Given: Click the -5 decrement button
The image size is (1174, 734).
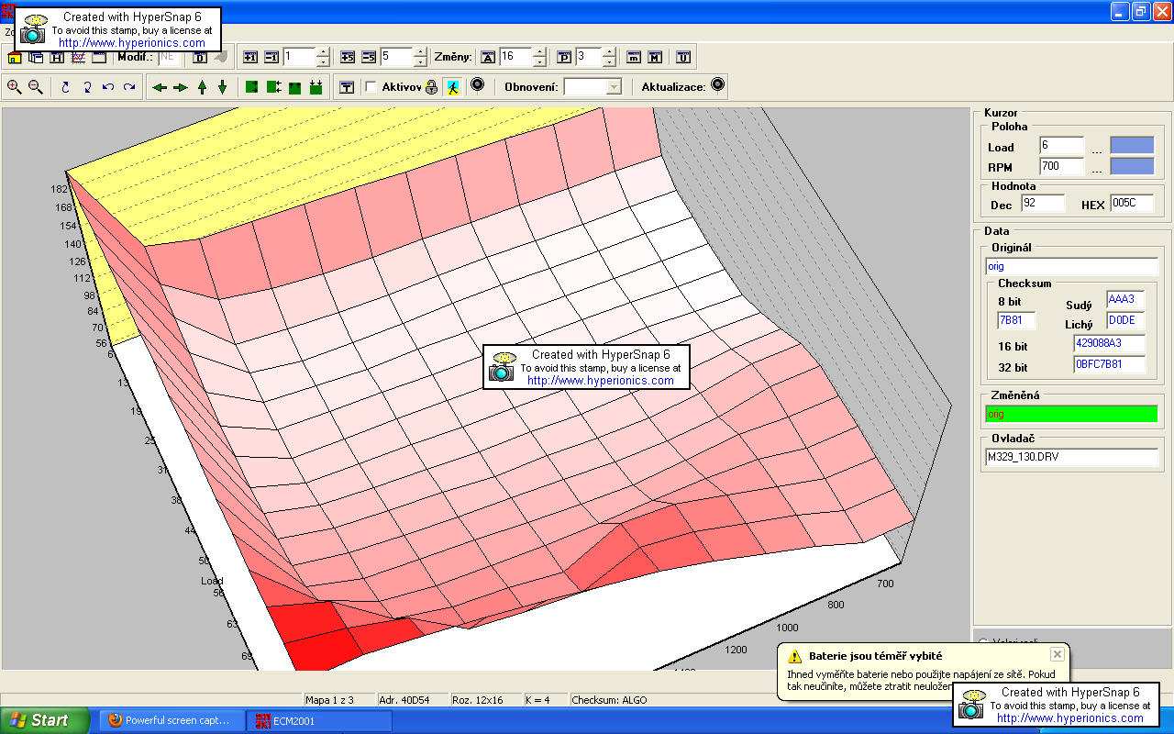Looking at the screenshot, I should (x=369, y=57).
